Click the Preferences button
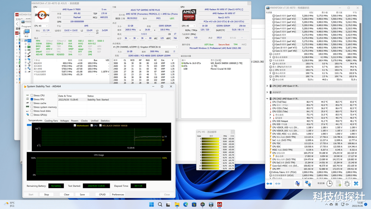371x209 pixels. point(118,194)
